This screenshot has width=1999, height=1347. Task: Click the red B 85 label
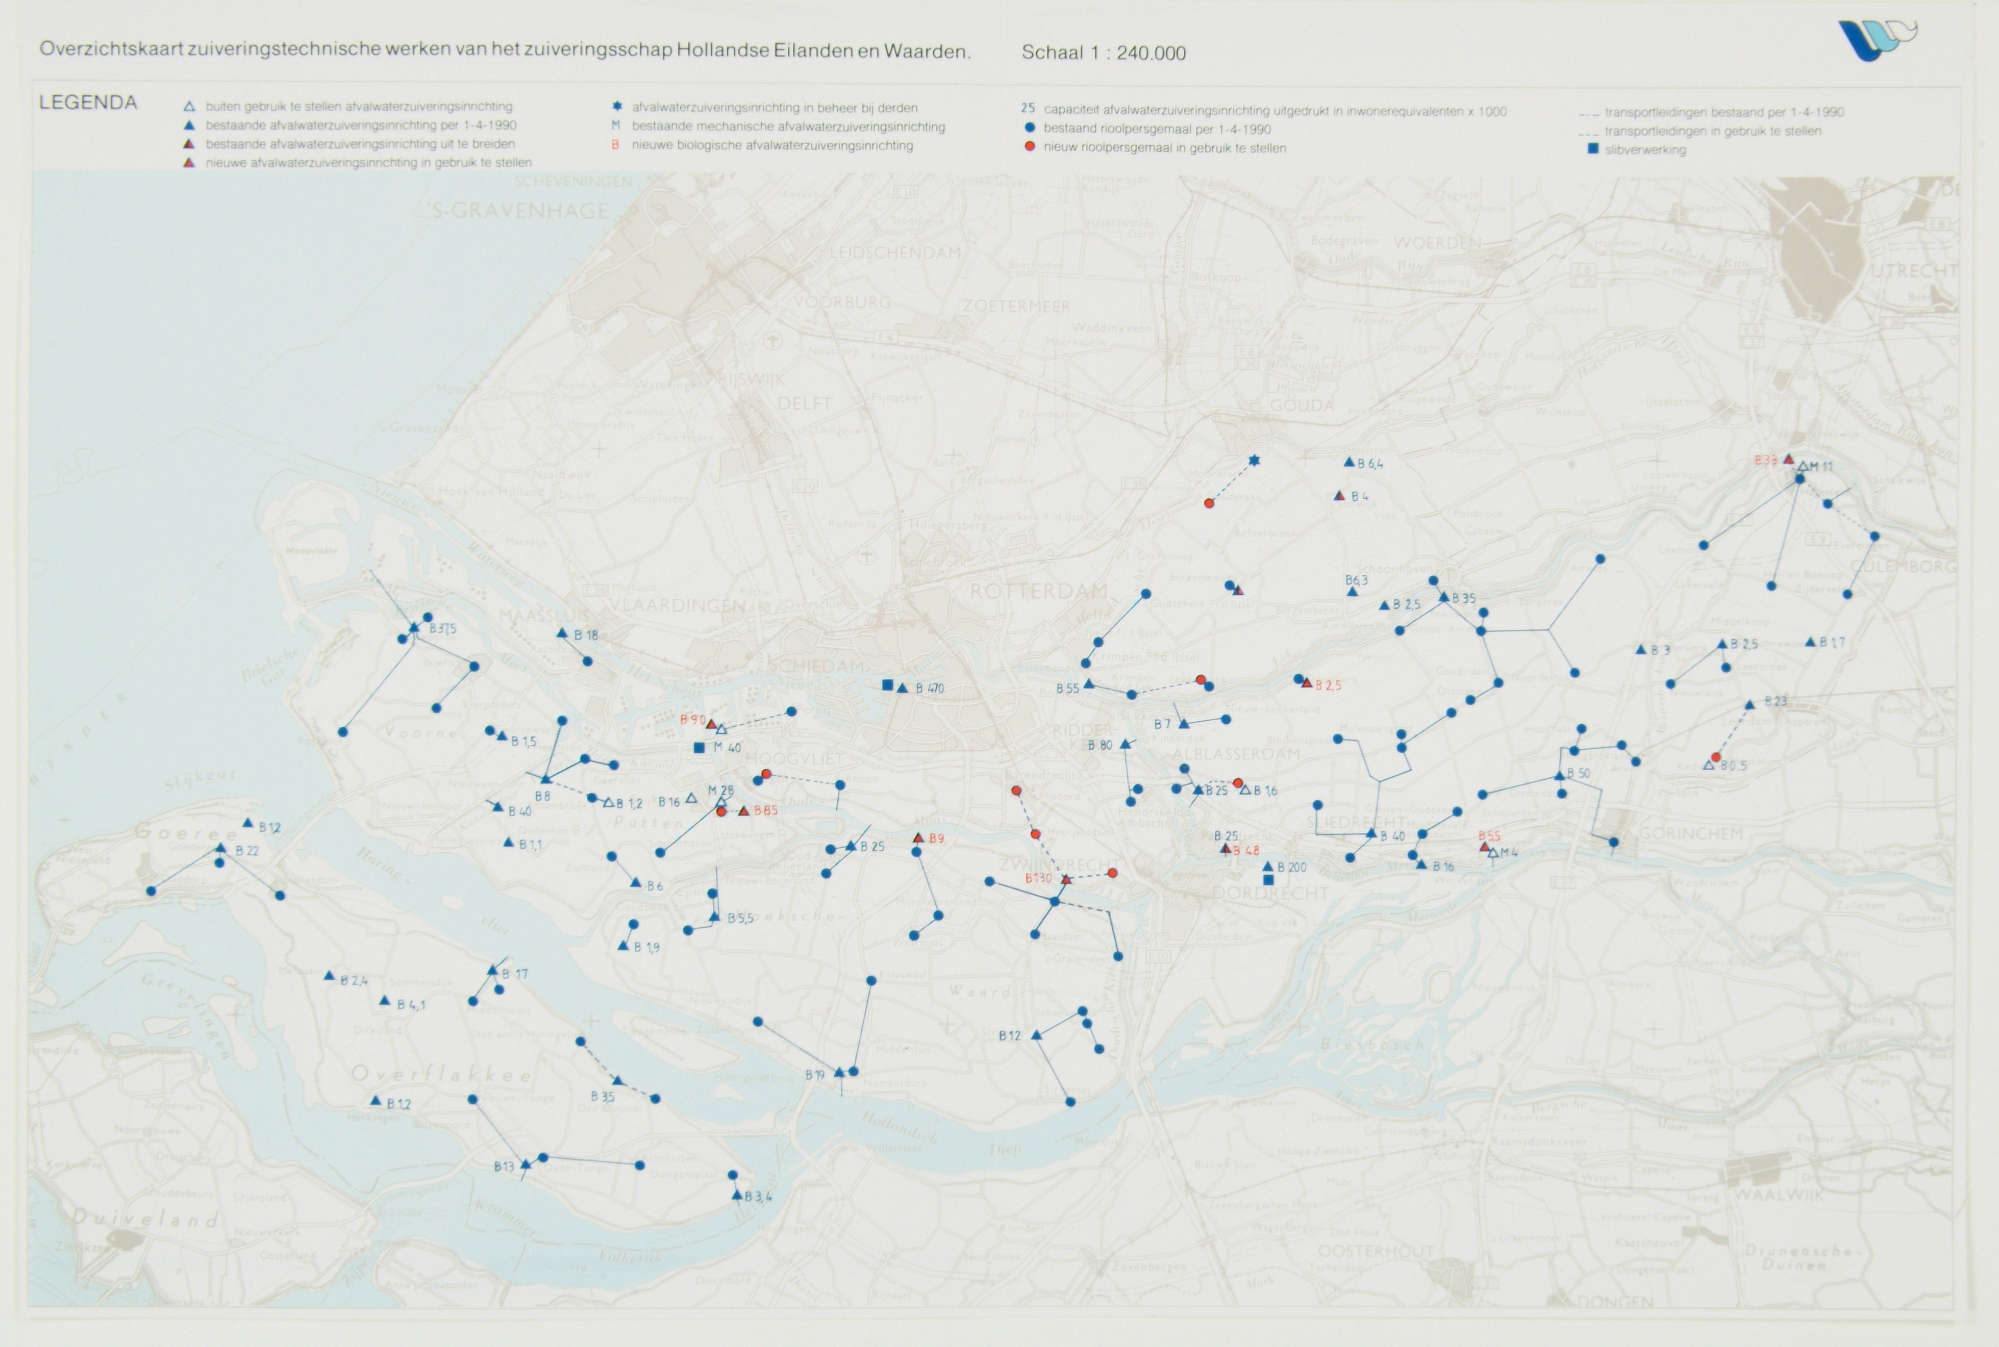766,810
